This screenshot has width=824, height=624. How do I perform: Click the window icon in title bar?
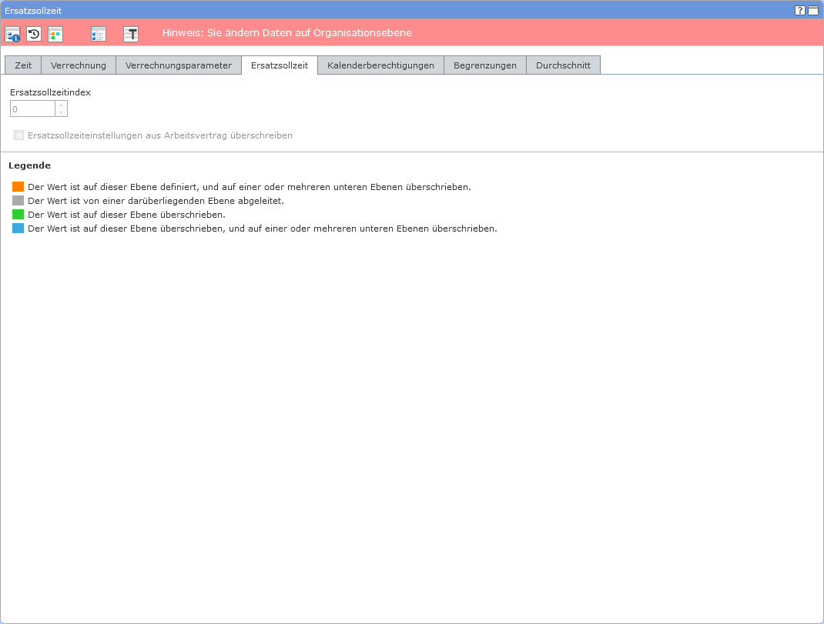[x=812, y=11]
